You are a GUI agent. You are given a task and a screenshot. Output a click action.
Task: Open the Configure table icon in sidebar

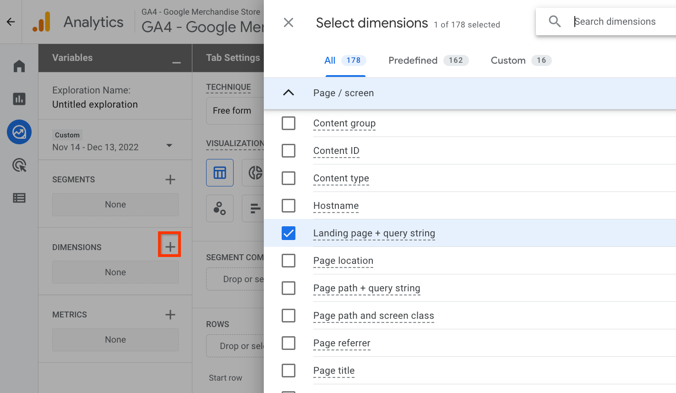pyautogui.click(x=19, y=198)
